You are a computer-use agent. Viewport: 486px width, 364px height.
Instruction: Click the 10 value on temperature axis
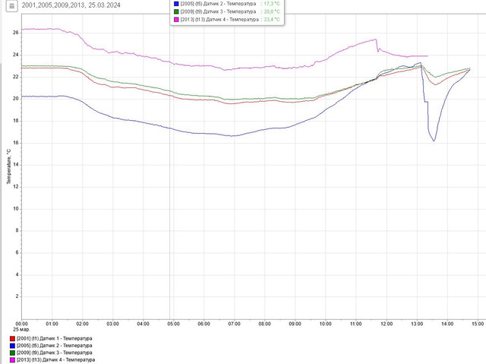16,209
